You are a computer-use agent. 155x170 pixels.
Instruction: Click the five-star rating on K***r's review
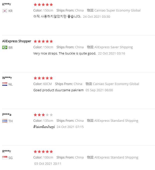43,4
